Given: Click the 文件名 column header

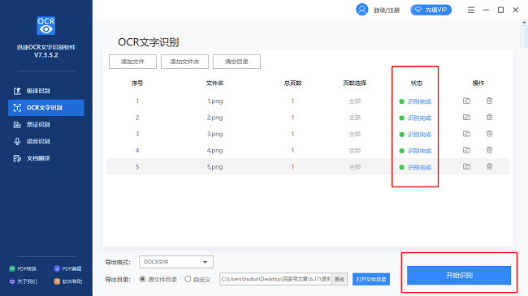Looking at the screenshot, I should (x=214, y=83).
